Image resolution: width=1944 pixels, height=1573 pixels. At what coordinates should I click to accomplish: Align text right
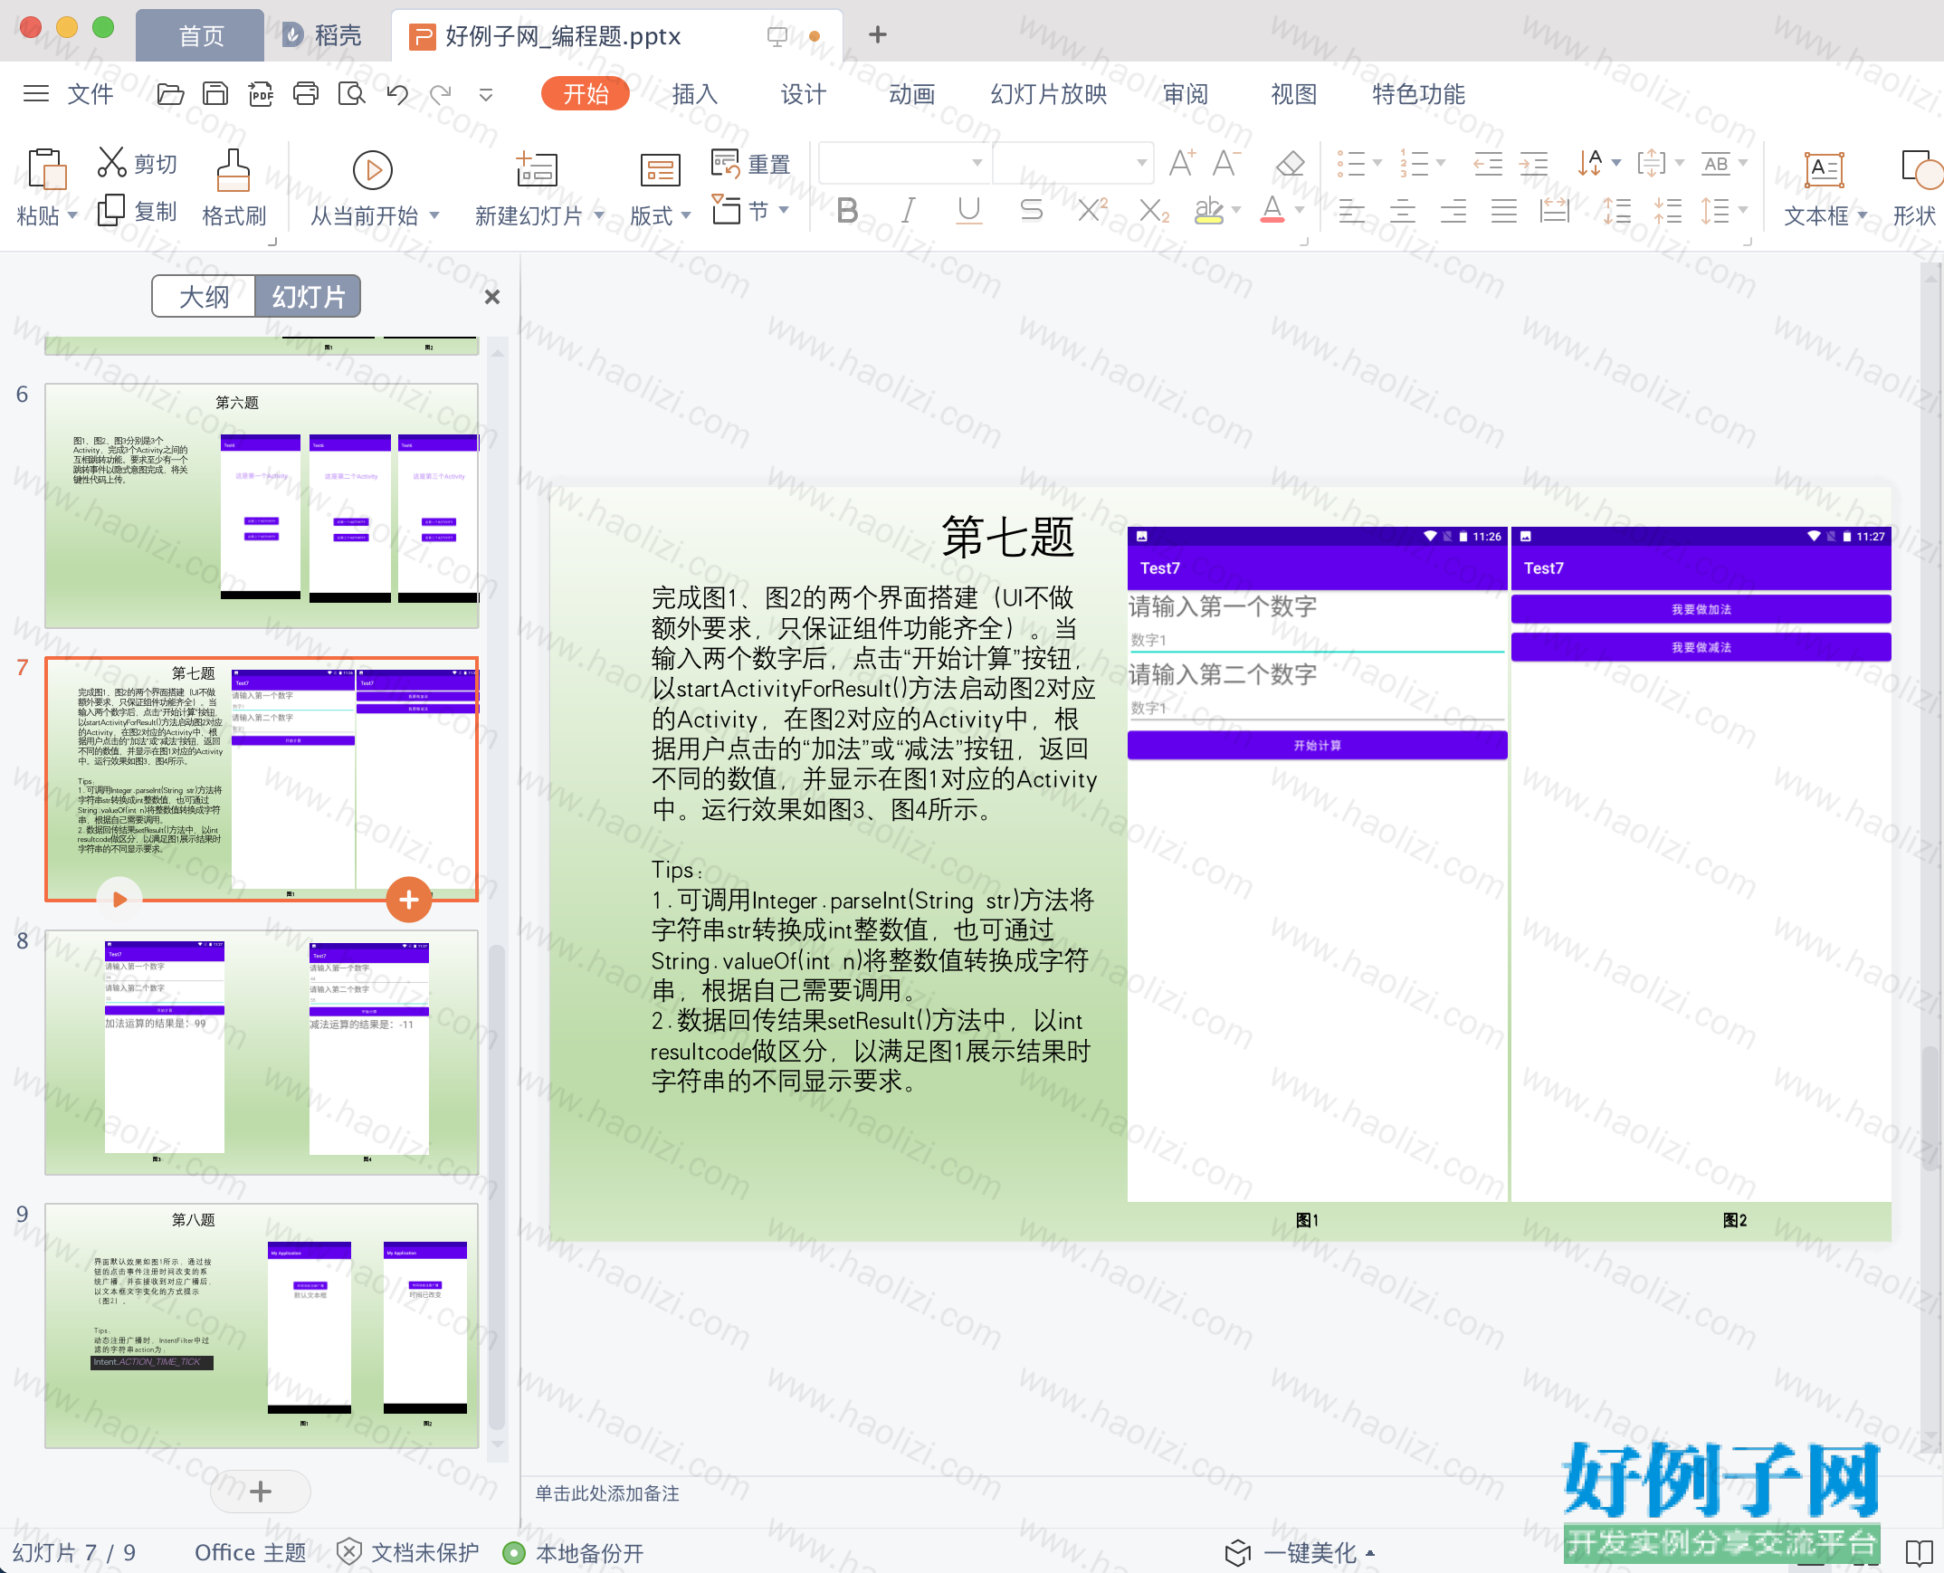[x=1453, y=210]
